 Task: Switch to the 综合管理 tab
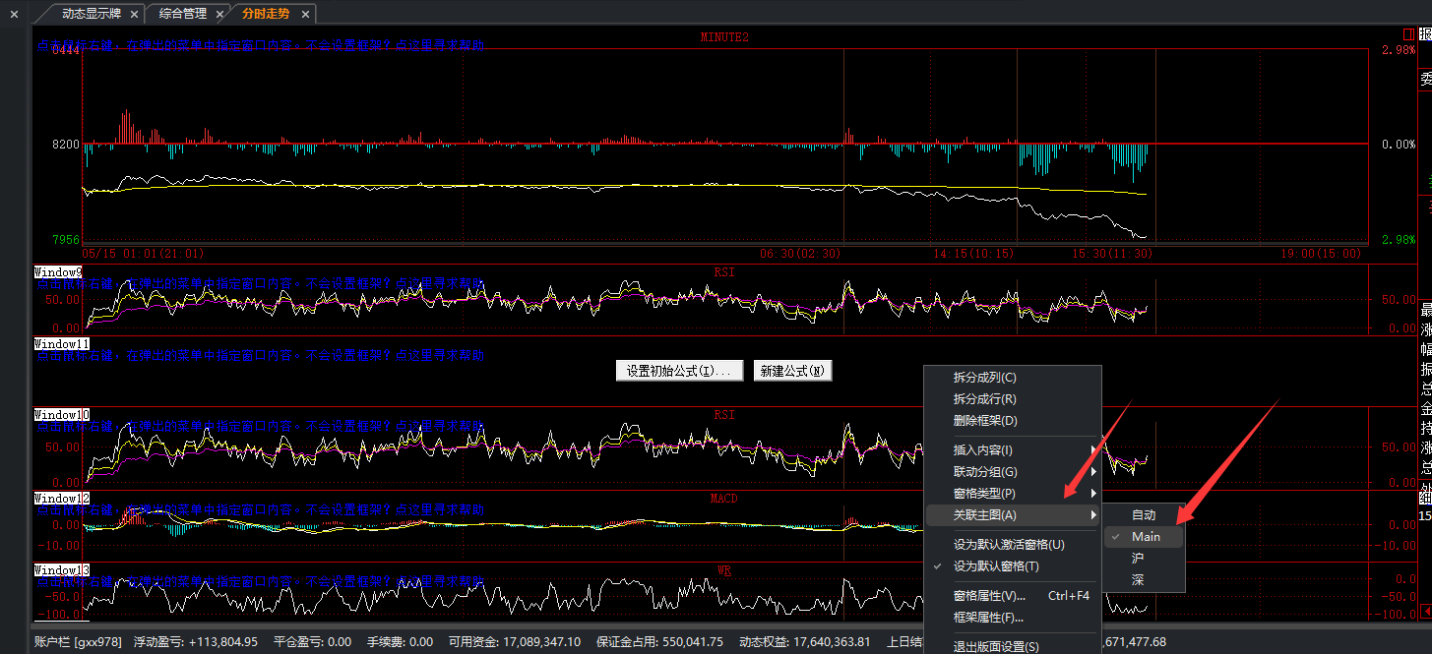point(182,14)
